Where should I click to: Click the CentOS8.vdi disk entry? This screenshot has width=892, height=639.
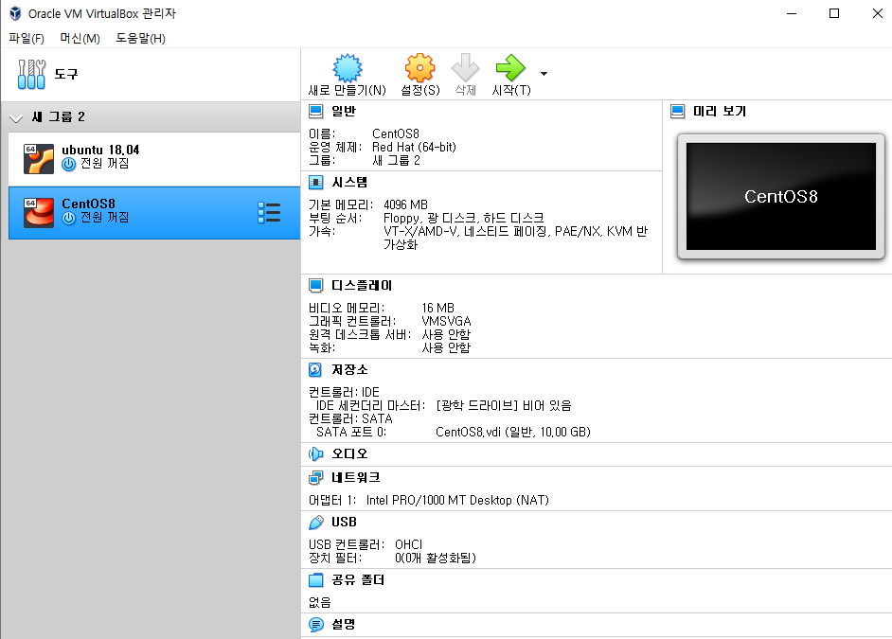point(513,432)
